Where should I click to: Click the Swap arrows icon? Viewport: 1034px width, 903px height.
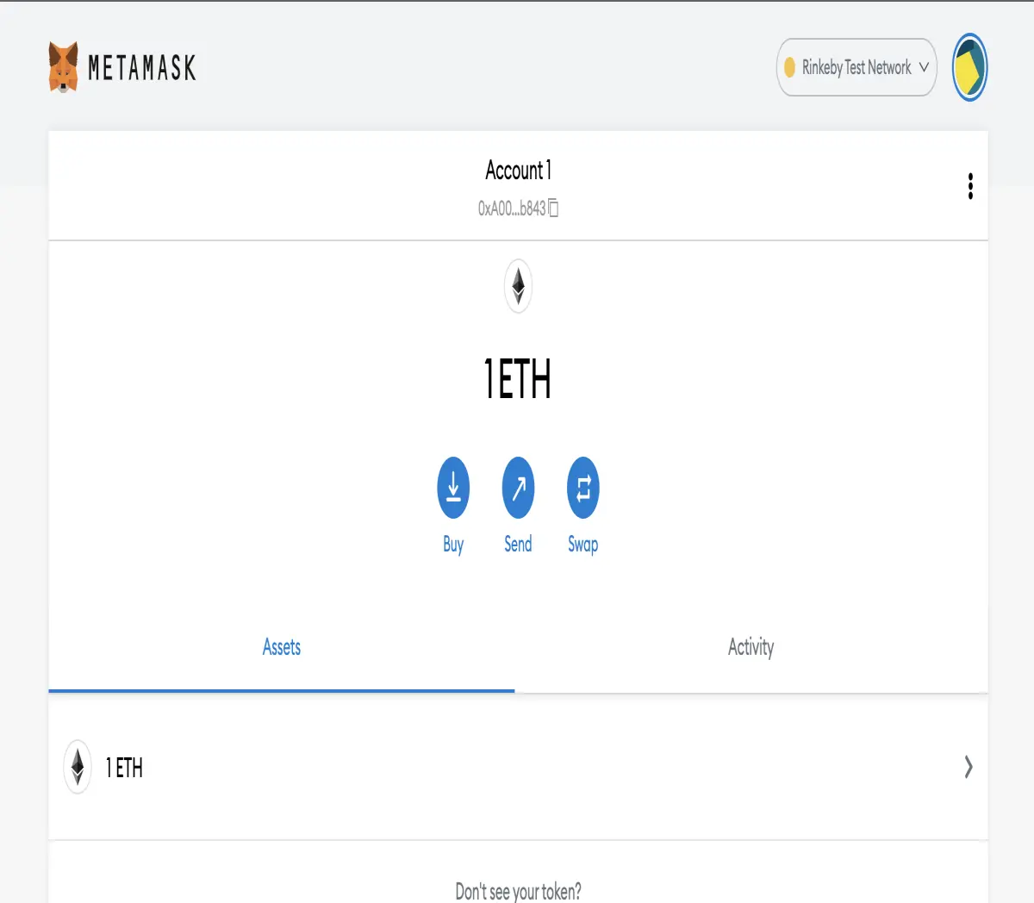[x=583, y=488]
